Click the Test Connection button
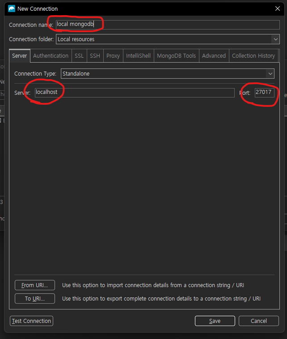This screenshot has height=339, width=287. point(32,321)
